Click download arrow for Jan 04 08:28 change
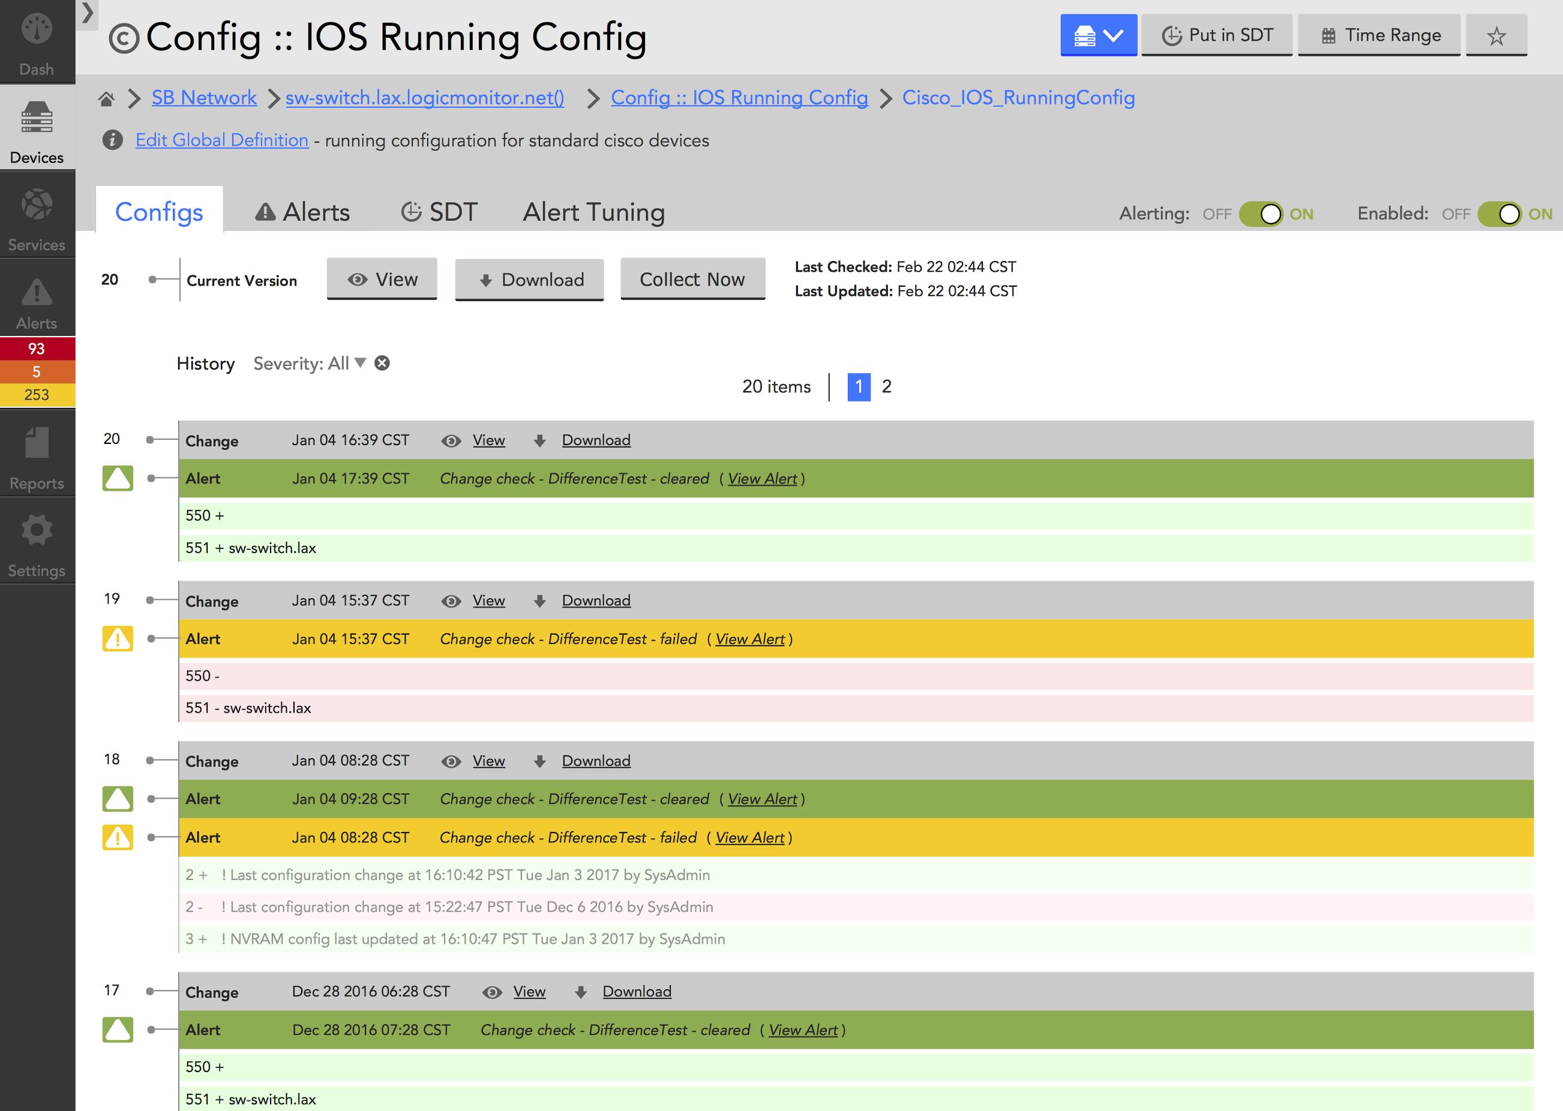The width and height of the screenshot is (1563, 1111). click(539, 761)
